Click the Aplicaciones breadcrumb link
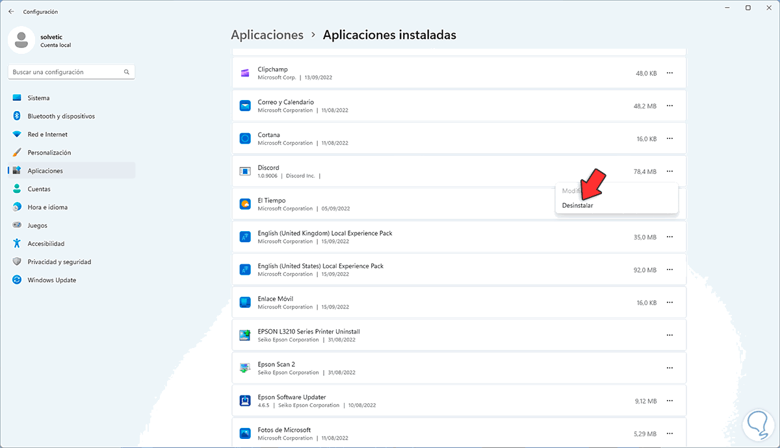Image resolution: width=780 pixels, height=448 pixels. coord(267,35)
